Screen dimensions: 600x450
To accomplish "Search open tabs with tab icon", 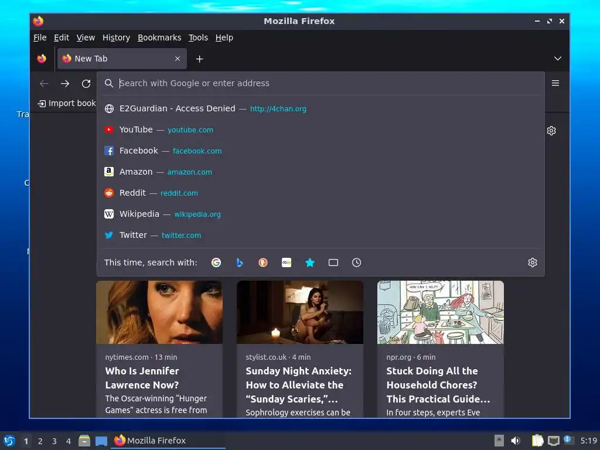I will point(333,262).
